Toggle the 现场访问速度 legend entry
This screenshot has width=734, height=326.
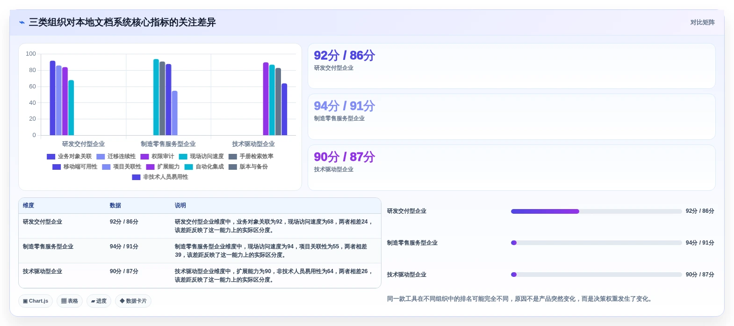(x=201, y=157)
